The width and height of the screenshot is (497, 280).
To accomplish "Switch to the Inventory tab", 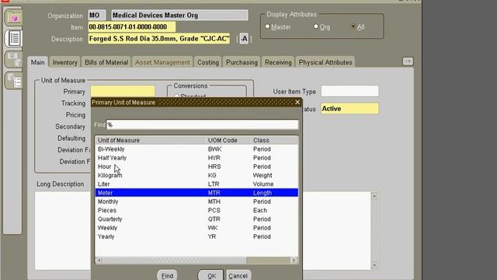I will pyautogui.click(x=65, y=62).
